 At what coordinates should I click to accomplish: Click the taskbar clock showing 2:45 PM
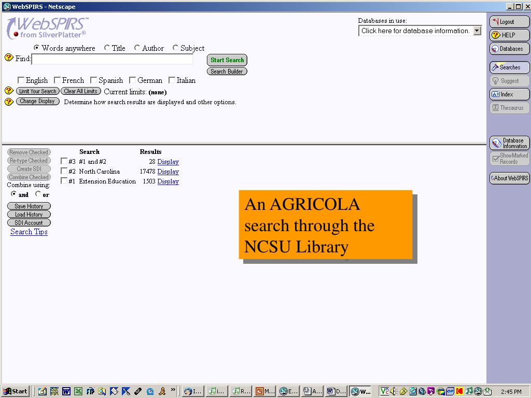[511, 392]
